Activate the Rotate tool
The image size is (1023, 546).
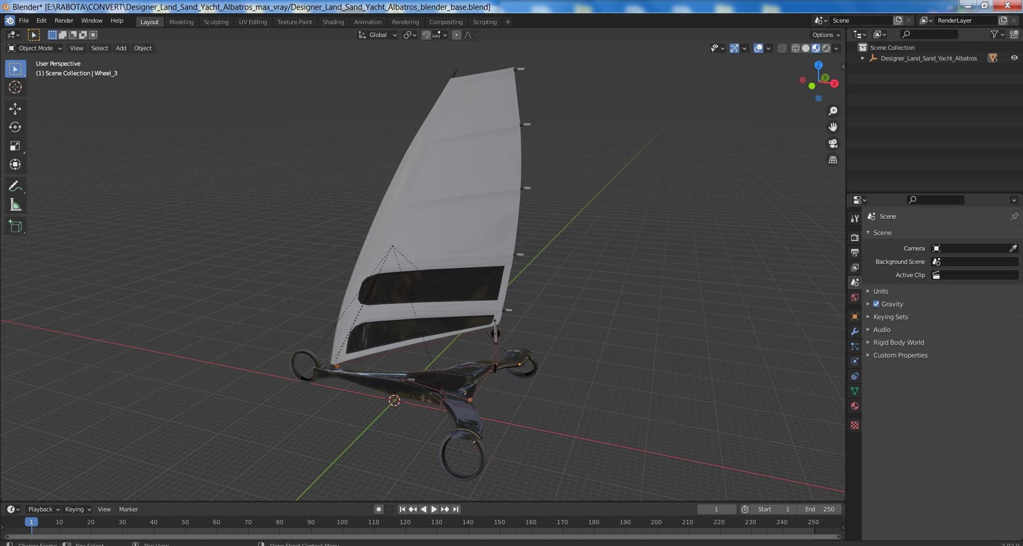pyautogui.click(x=15, y=127)
